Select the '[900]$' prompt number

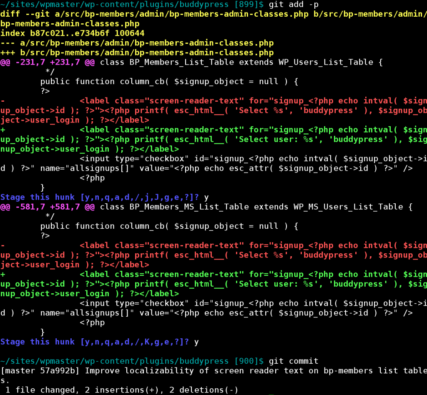(x=249, y=361)
